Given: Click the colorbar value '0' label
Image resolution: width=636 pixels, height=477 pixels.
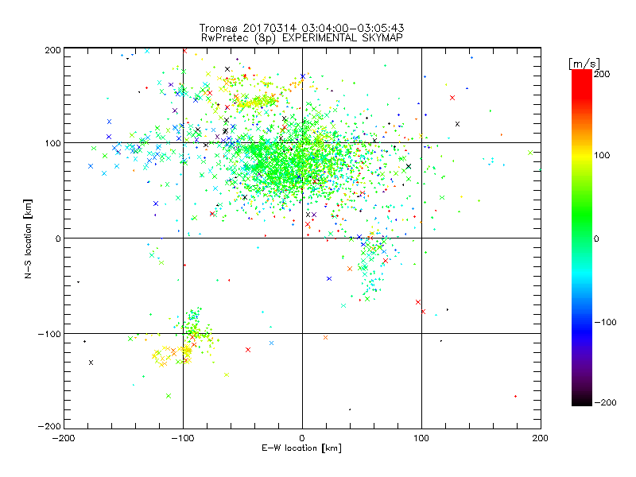Looking at the screenshot, I should click(x=596, y=238).
